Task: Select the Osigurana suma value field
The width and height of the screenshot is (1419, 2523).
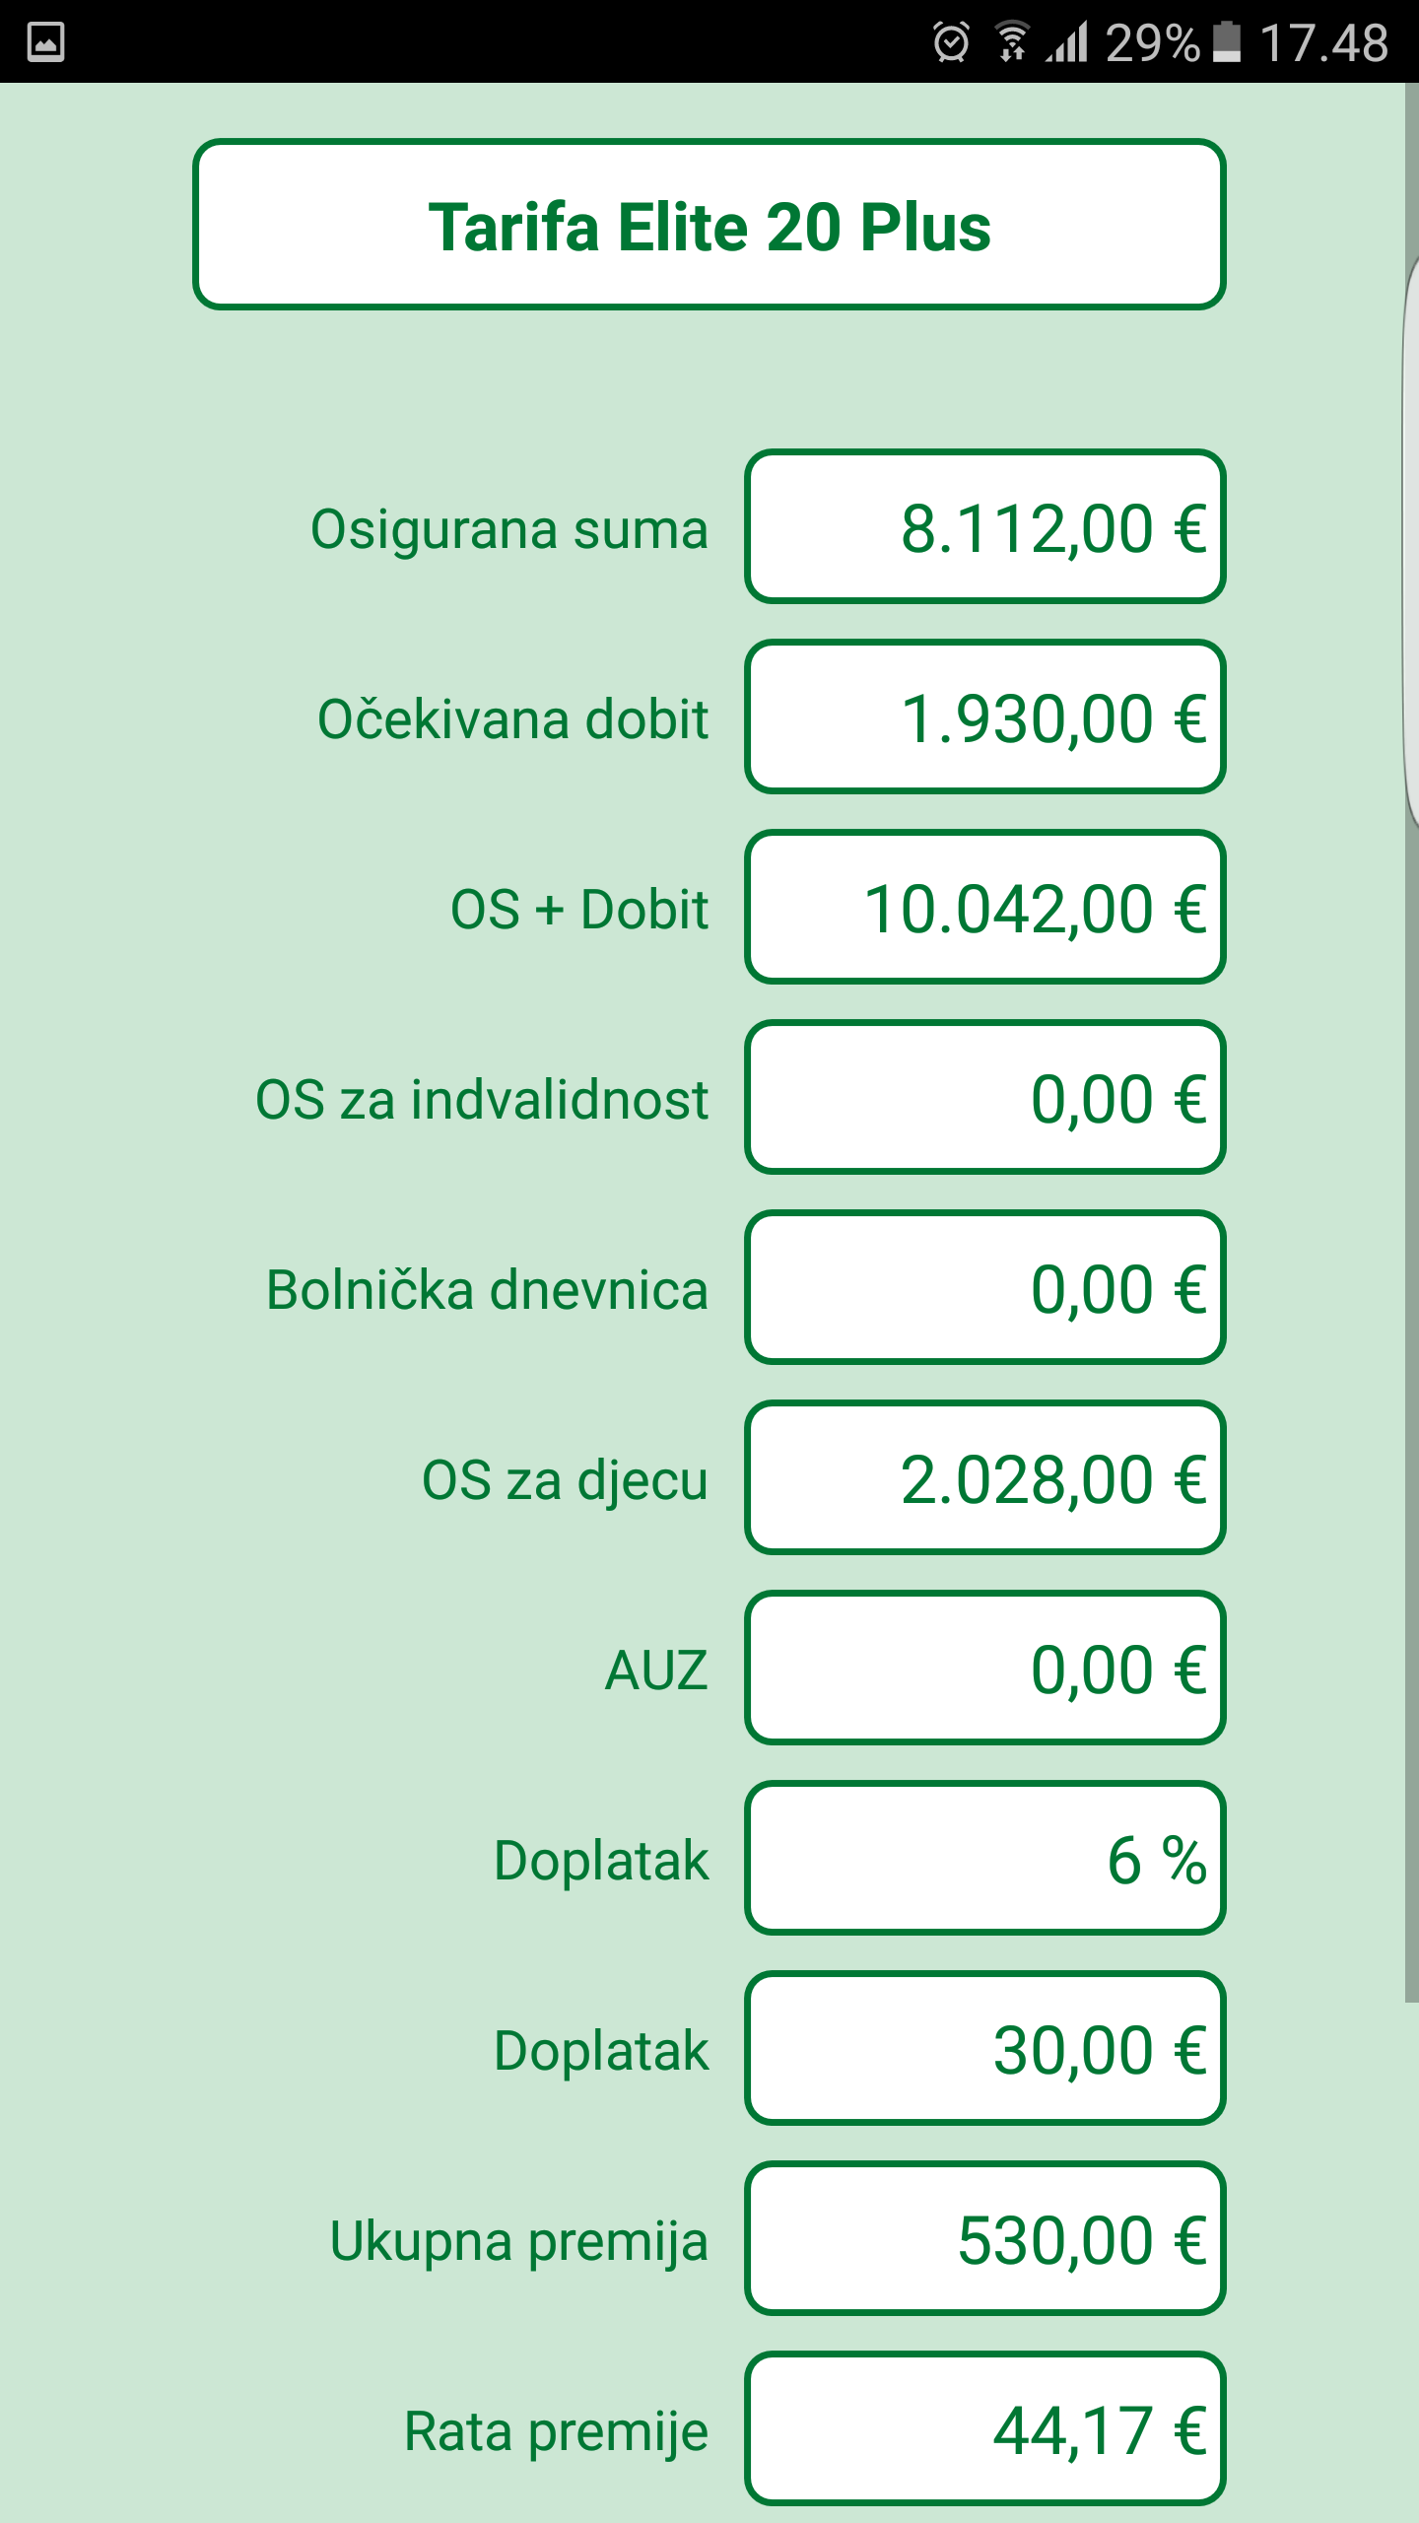Action: coord(984,527)
